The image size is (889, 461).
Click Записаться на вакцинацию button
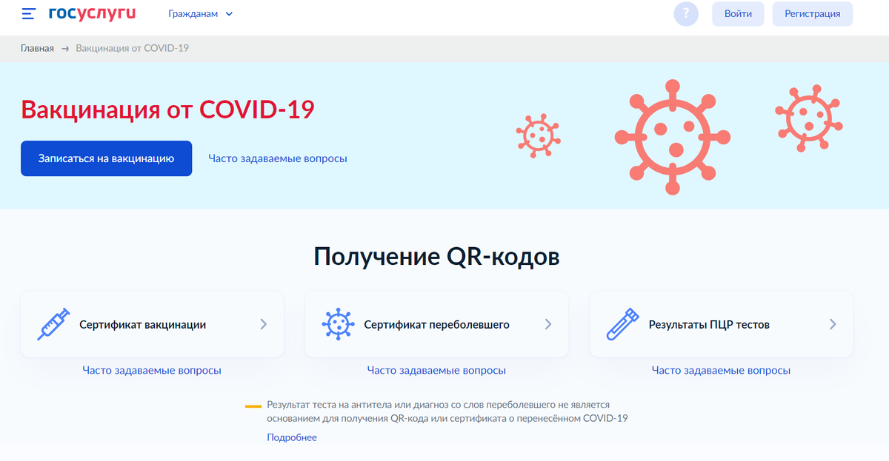click(106, 158)
